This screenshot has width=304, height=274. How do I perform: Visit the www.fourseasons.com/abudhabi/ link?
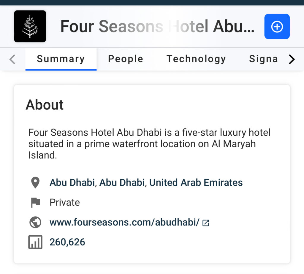tap(124, 222)
